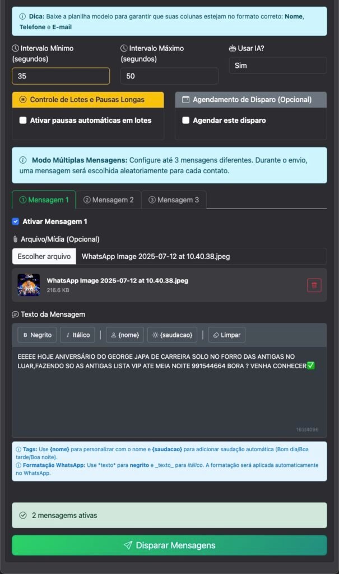
Task: Open the attached image thumbnail preview
Action: [x=29, y=285]
